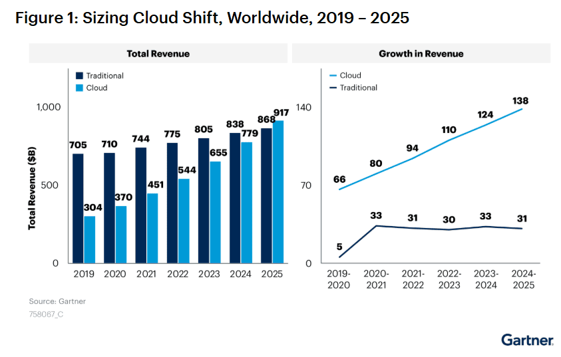
Task: Click the 124 cloud growth data label
Action: coord(485,115)
